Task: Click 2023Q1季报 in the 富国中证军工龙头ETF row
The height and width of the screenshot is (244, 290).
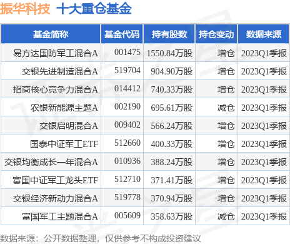Action: (x=264, y=180)
